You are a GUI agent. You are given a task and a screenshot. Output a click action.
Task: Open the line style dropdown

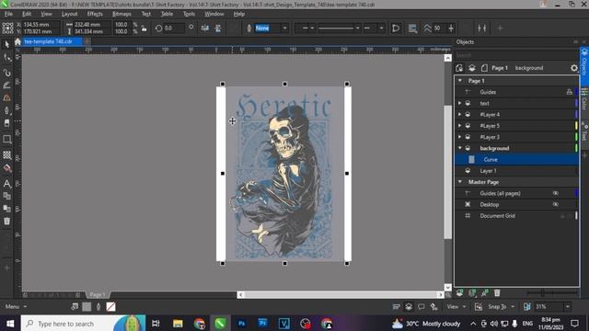click(x=357, y=29)
